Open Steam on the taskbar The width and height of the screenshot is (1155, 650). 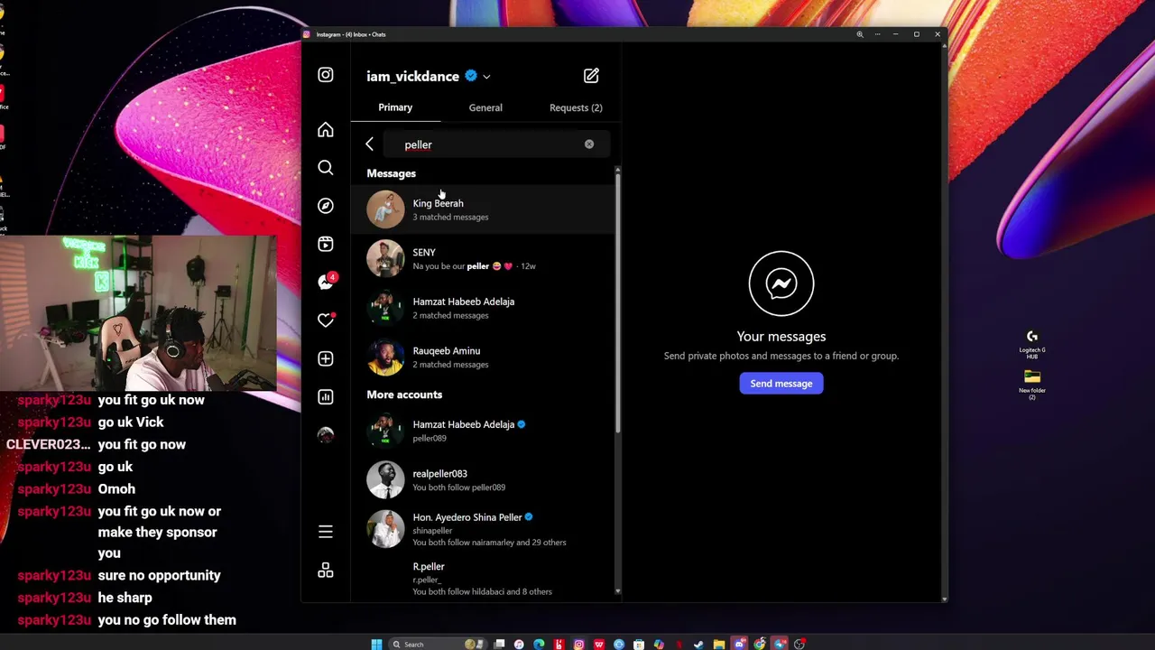[698, 644]
